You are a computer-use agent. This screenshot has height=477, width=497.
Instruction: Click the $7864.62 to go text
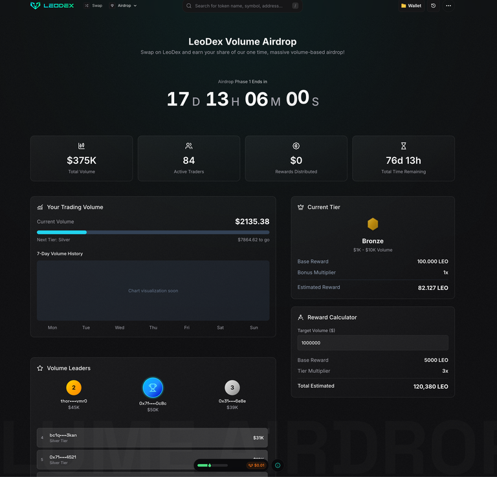click(254, 240)
